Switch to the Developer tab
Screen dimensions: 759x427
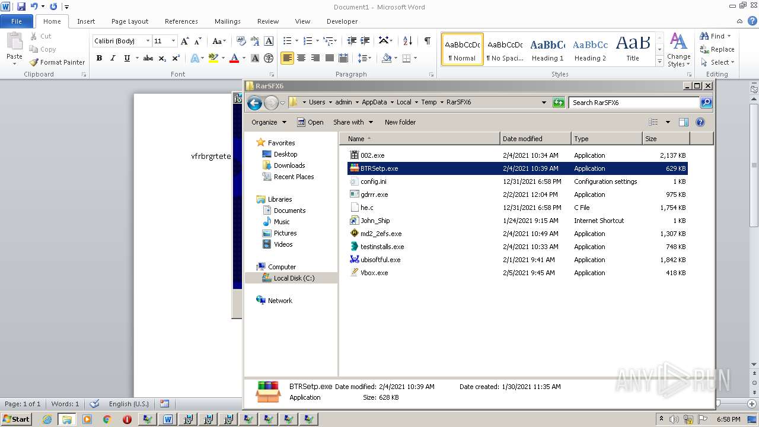click(x=342, y=21)
